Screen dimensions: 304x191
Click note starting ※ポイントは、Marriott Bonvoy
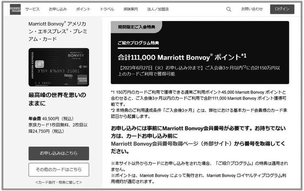pyautogui.click(x=198, y=178)
